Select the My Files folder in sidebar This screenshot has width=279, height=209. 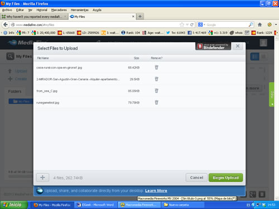pyautogui.click(x=21, y=101)
